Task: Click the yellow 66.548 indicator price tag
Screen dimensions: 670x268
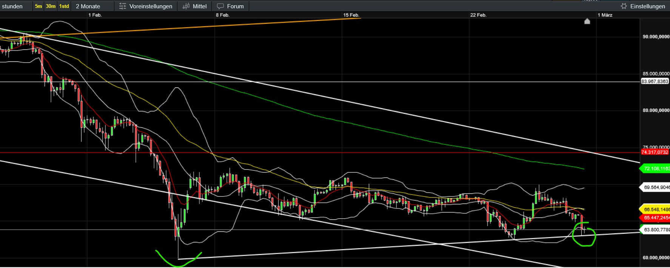Action: tap(656, 209)
